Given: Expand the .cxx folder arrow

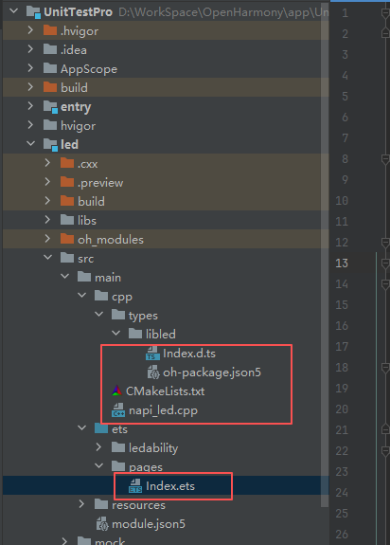Looking at the screenshot, I should tap(47, 163).
